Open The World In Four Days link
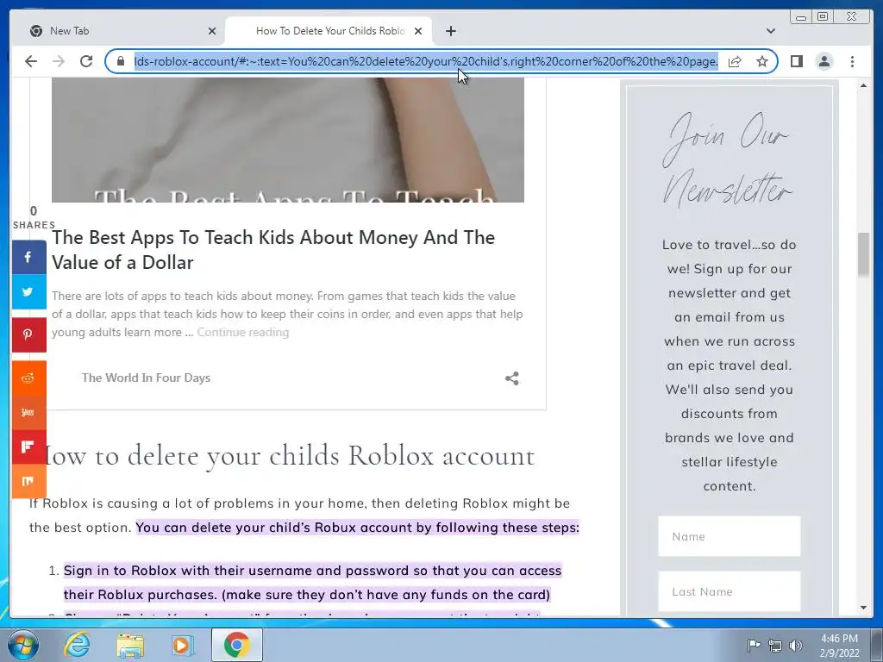 click(x=146, y=378)
